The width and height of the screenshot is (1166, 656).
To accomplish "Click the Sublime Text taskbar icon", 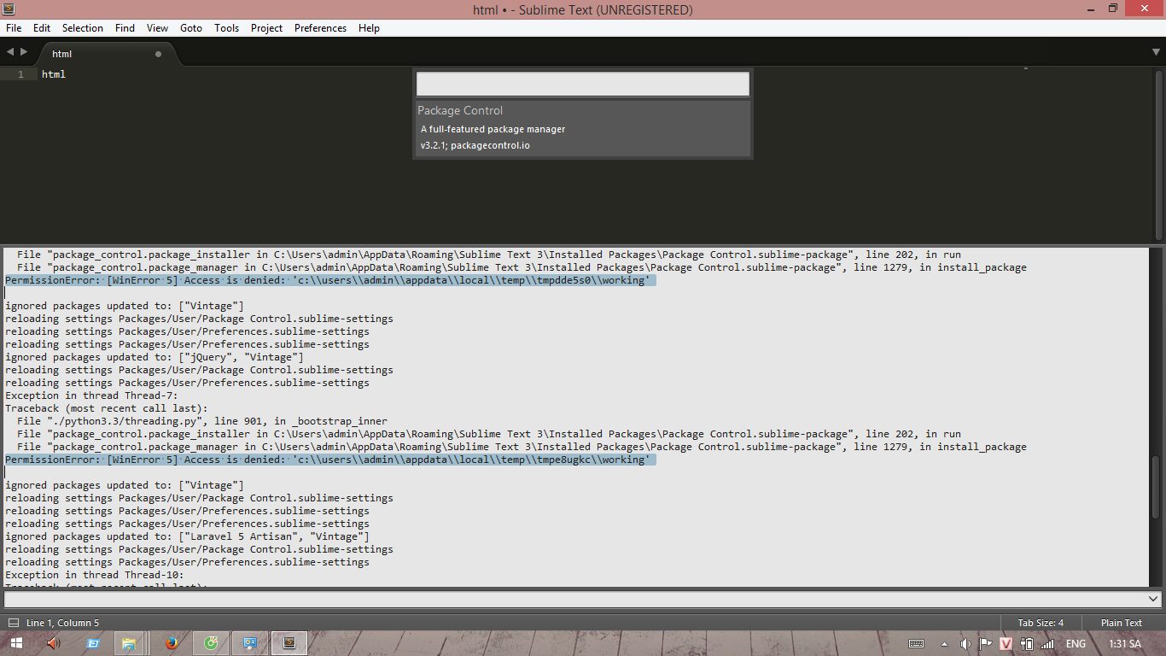I will click(289, 643).
